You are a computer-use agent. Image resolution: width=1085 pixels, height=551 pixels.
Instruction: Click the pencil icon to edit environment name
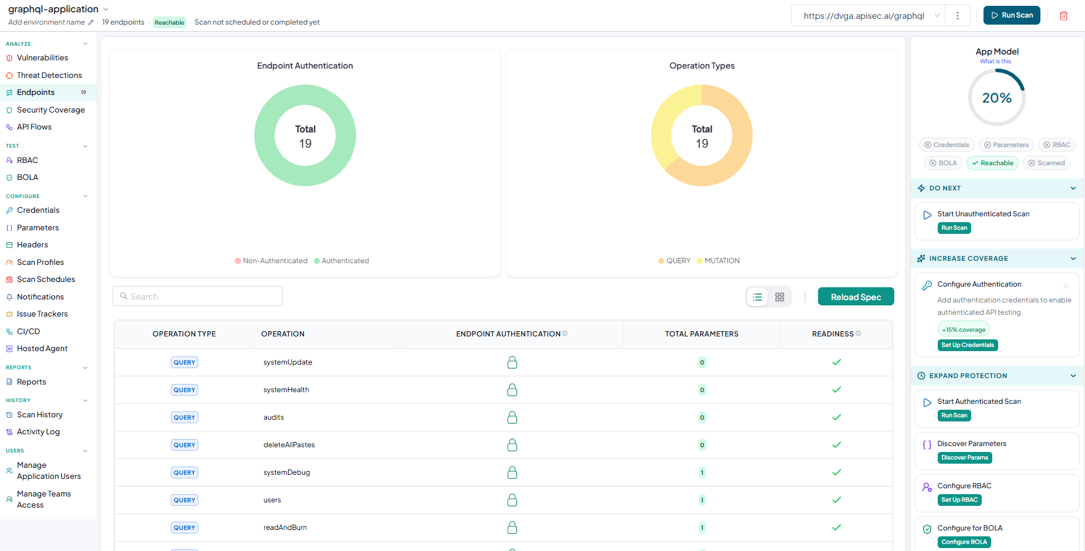[x=91, y=22]
